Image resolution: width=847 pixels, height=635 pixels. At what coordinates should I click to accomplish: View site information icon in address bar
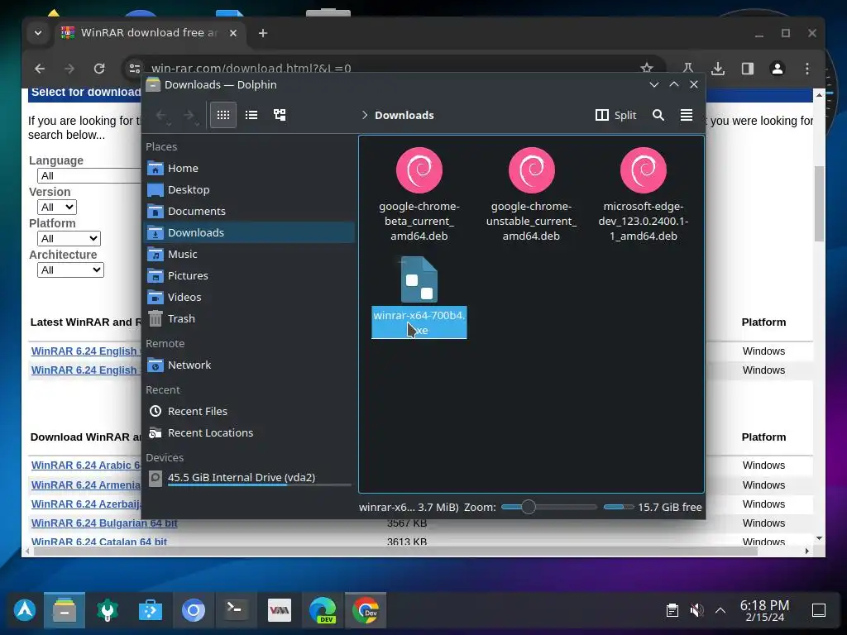point(134,69)
